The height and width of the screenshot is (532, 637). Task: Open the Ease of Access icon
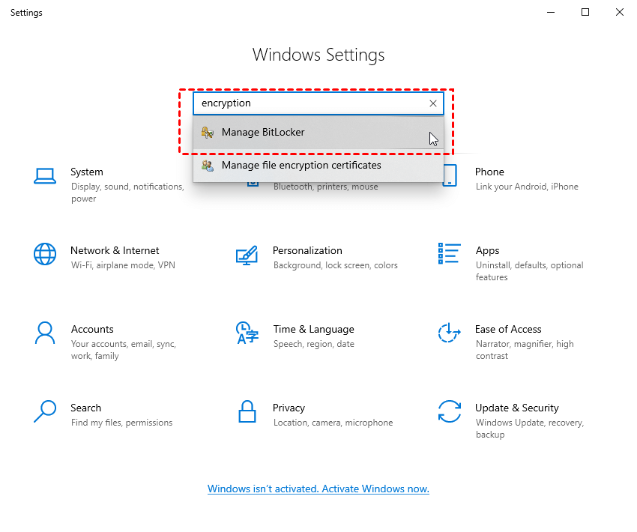pyautogui.click(x=449, y=333)
